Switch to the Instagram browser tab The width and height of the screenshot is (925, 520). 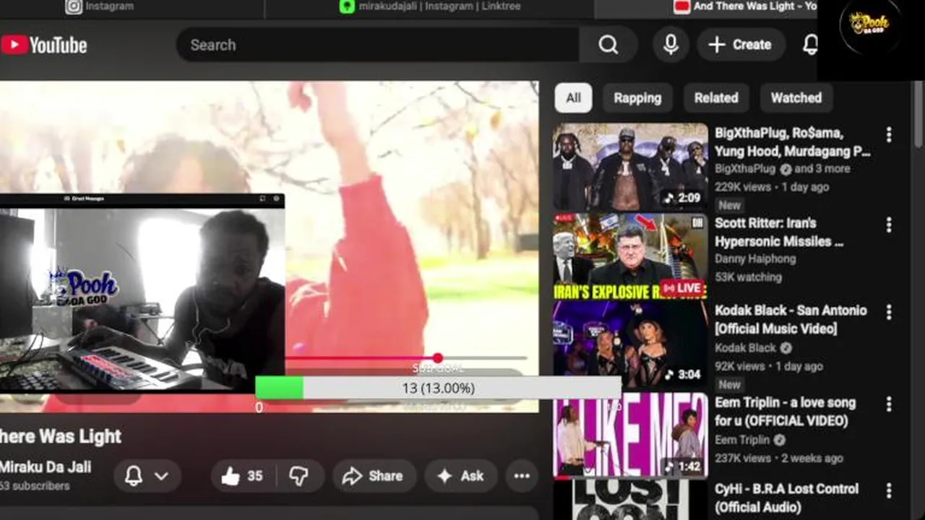100,7
